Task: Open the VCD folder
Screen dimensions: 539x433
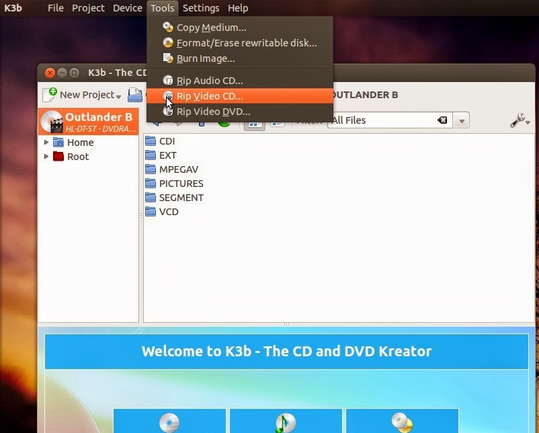Action: click(169, 212)
